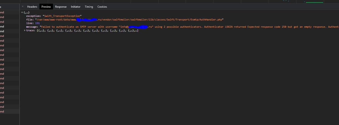Open the Response tab
Image resolution: width=339 pixels, height=125 pixels.
[61, 7]
